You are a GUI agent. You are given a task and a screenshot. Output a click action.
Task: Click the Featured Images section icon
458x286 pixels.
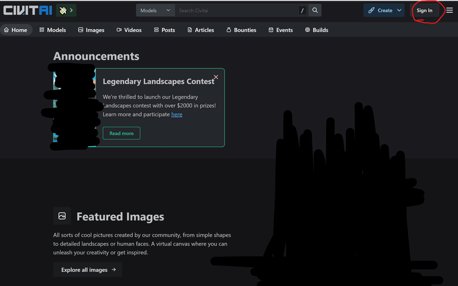coord(62,216)
